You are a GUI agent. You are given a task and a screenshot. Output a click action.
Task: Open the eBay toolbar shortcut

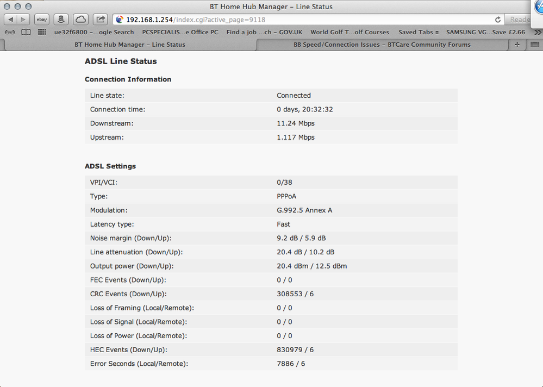tap(41, 20)
